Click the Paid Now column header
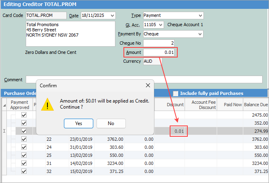 pos(230,105)
